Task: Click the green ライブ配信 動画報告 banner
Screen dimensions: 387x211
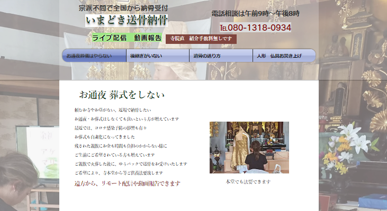Action: (127, 38)
